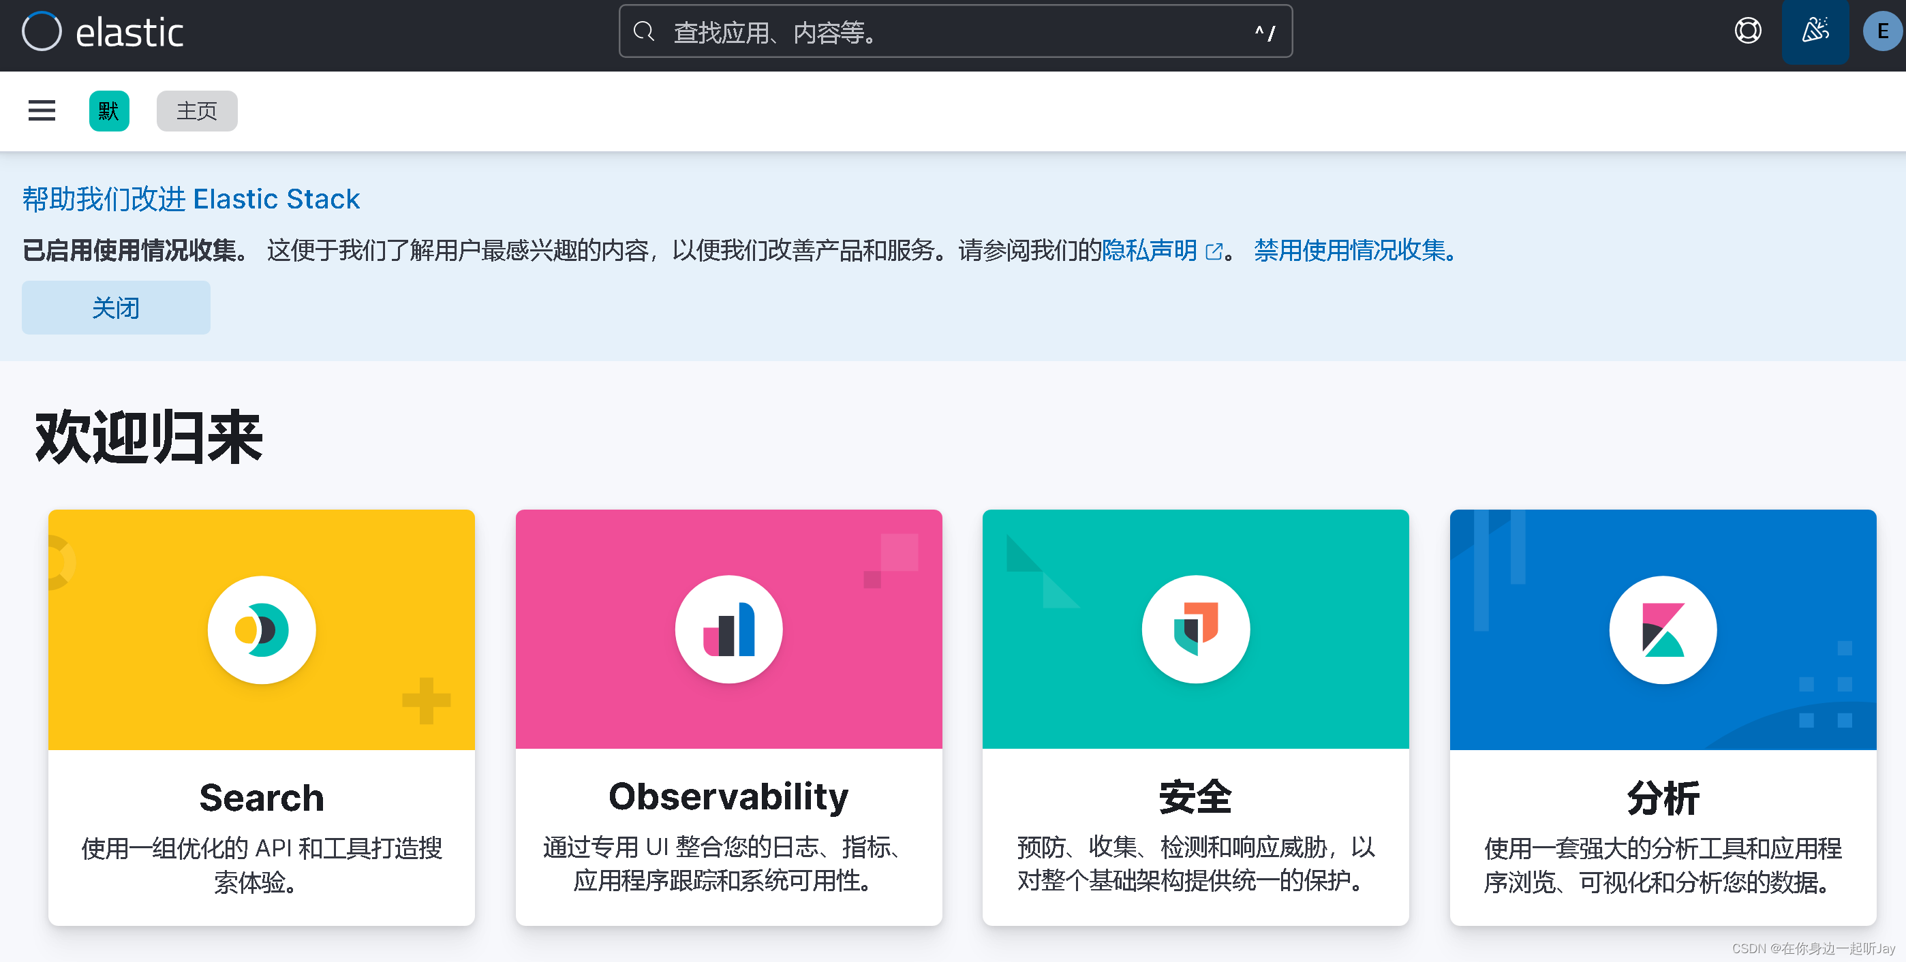Open the 隐私声明 privacy statement link
Screen dimensions: 1906x962
[1149, 251]
